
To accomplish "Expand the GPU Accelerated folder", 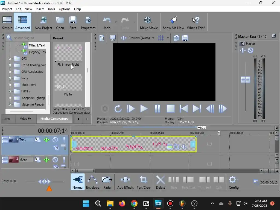I will [x=10, y=72].
